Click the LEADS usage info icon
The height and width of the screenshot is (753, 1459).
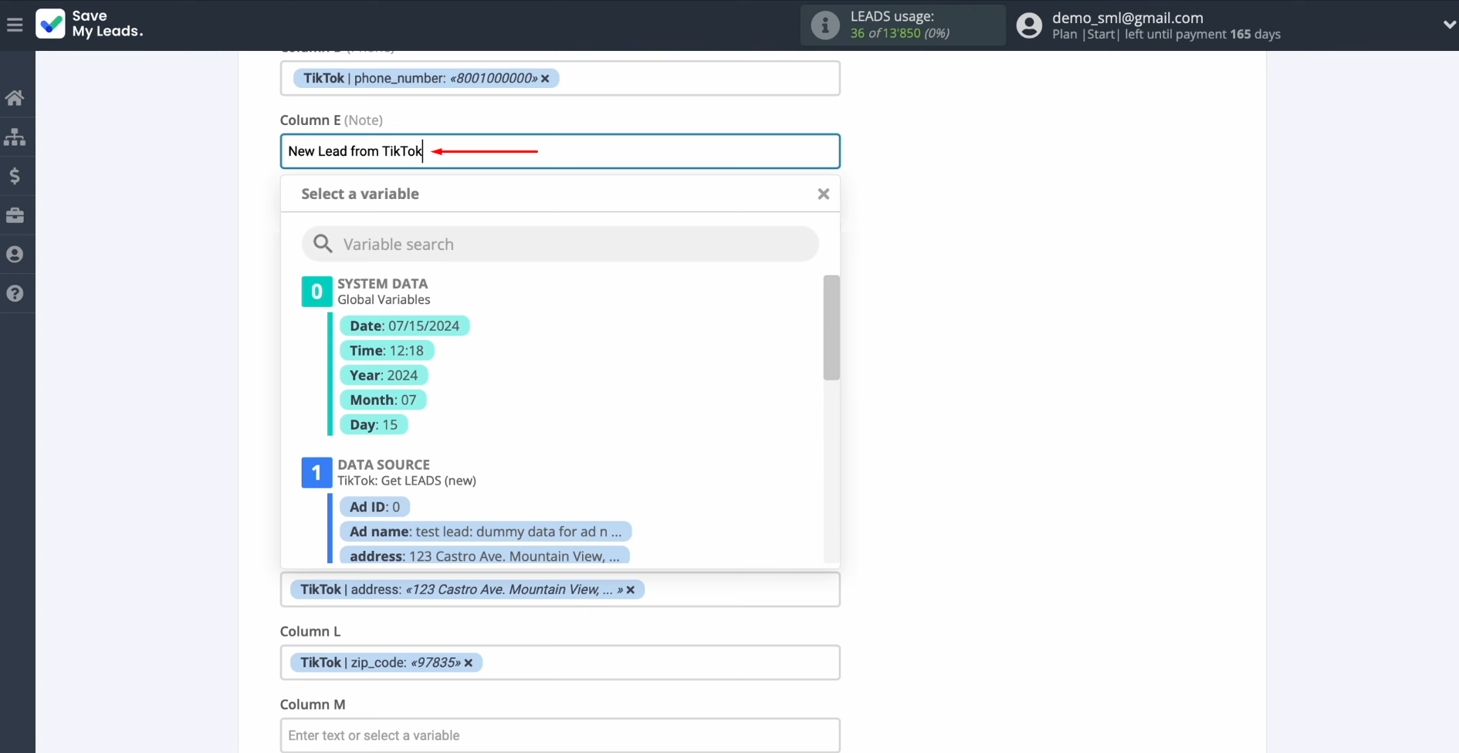[x=825, y=25]
